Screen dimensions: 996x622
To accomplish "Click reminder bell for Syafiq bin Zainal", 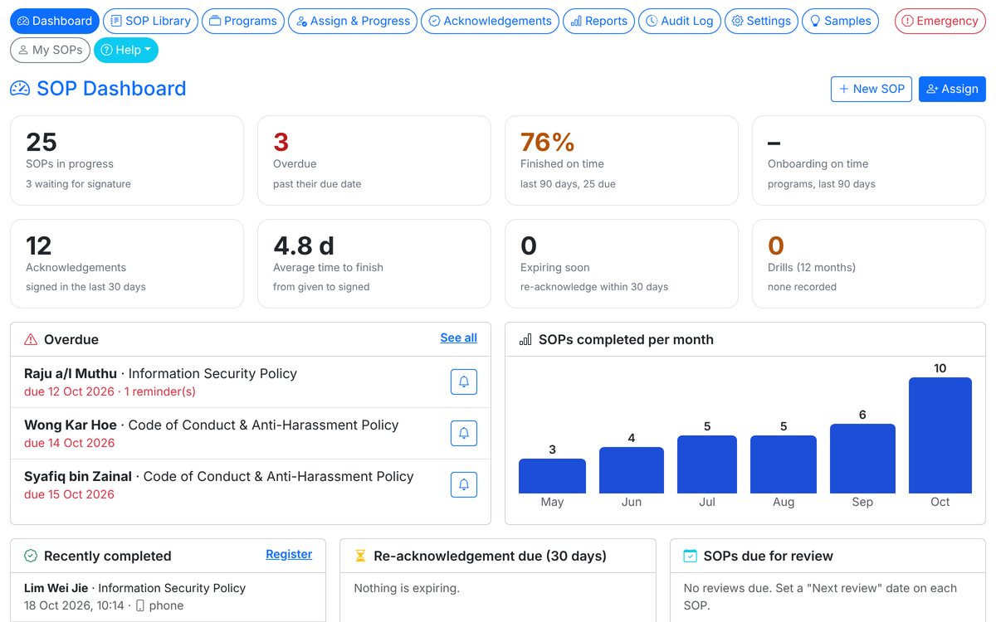I will (x=464, y=484).
